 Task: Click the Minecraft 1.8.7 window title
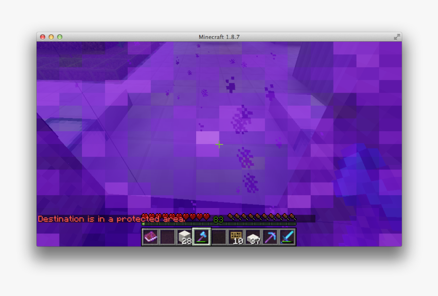coord(219,37)
